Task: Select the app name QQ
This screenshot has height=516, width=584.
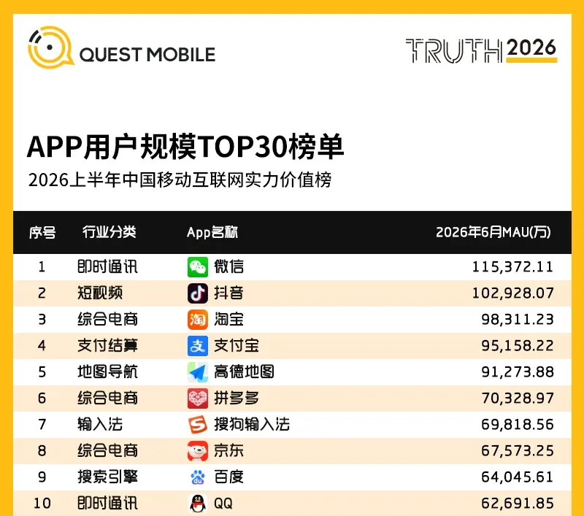Action: click(x=223, y=504)
